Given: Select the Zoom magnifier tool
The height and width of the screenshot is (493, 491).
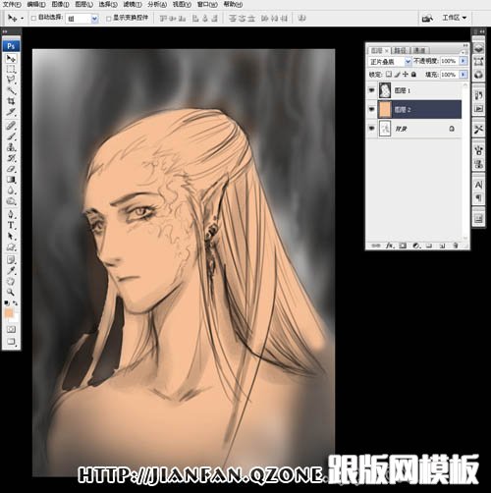Looking at the screenshot, I should click(11, 292).
